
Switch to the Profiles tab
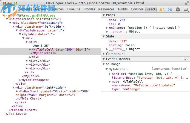89,9
